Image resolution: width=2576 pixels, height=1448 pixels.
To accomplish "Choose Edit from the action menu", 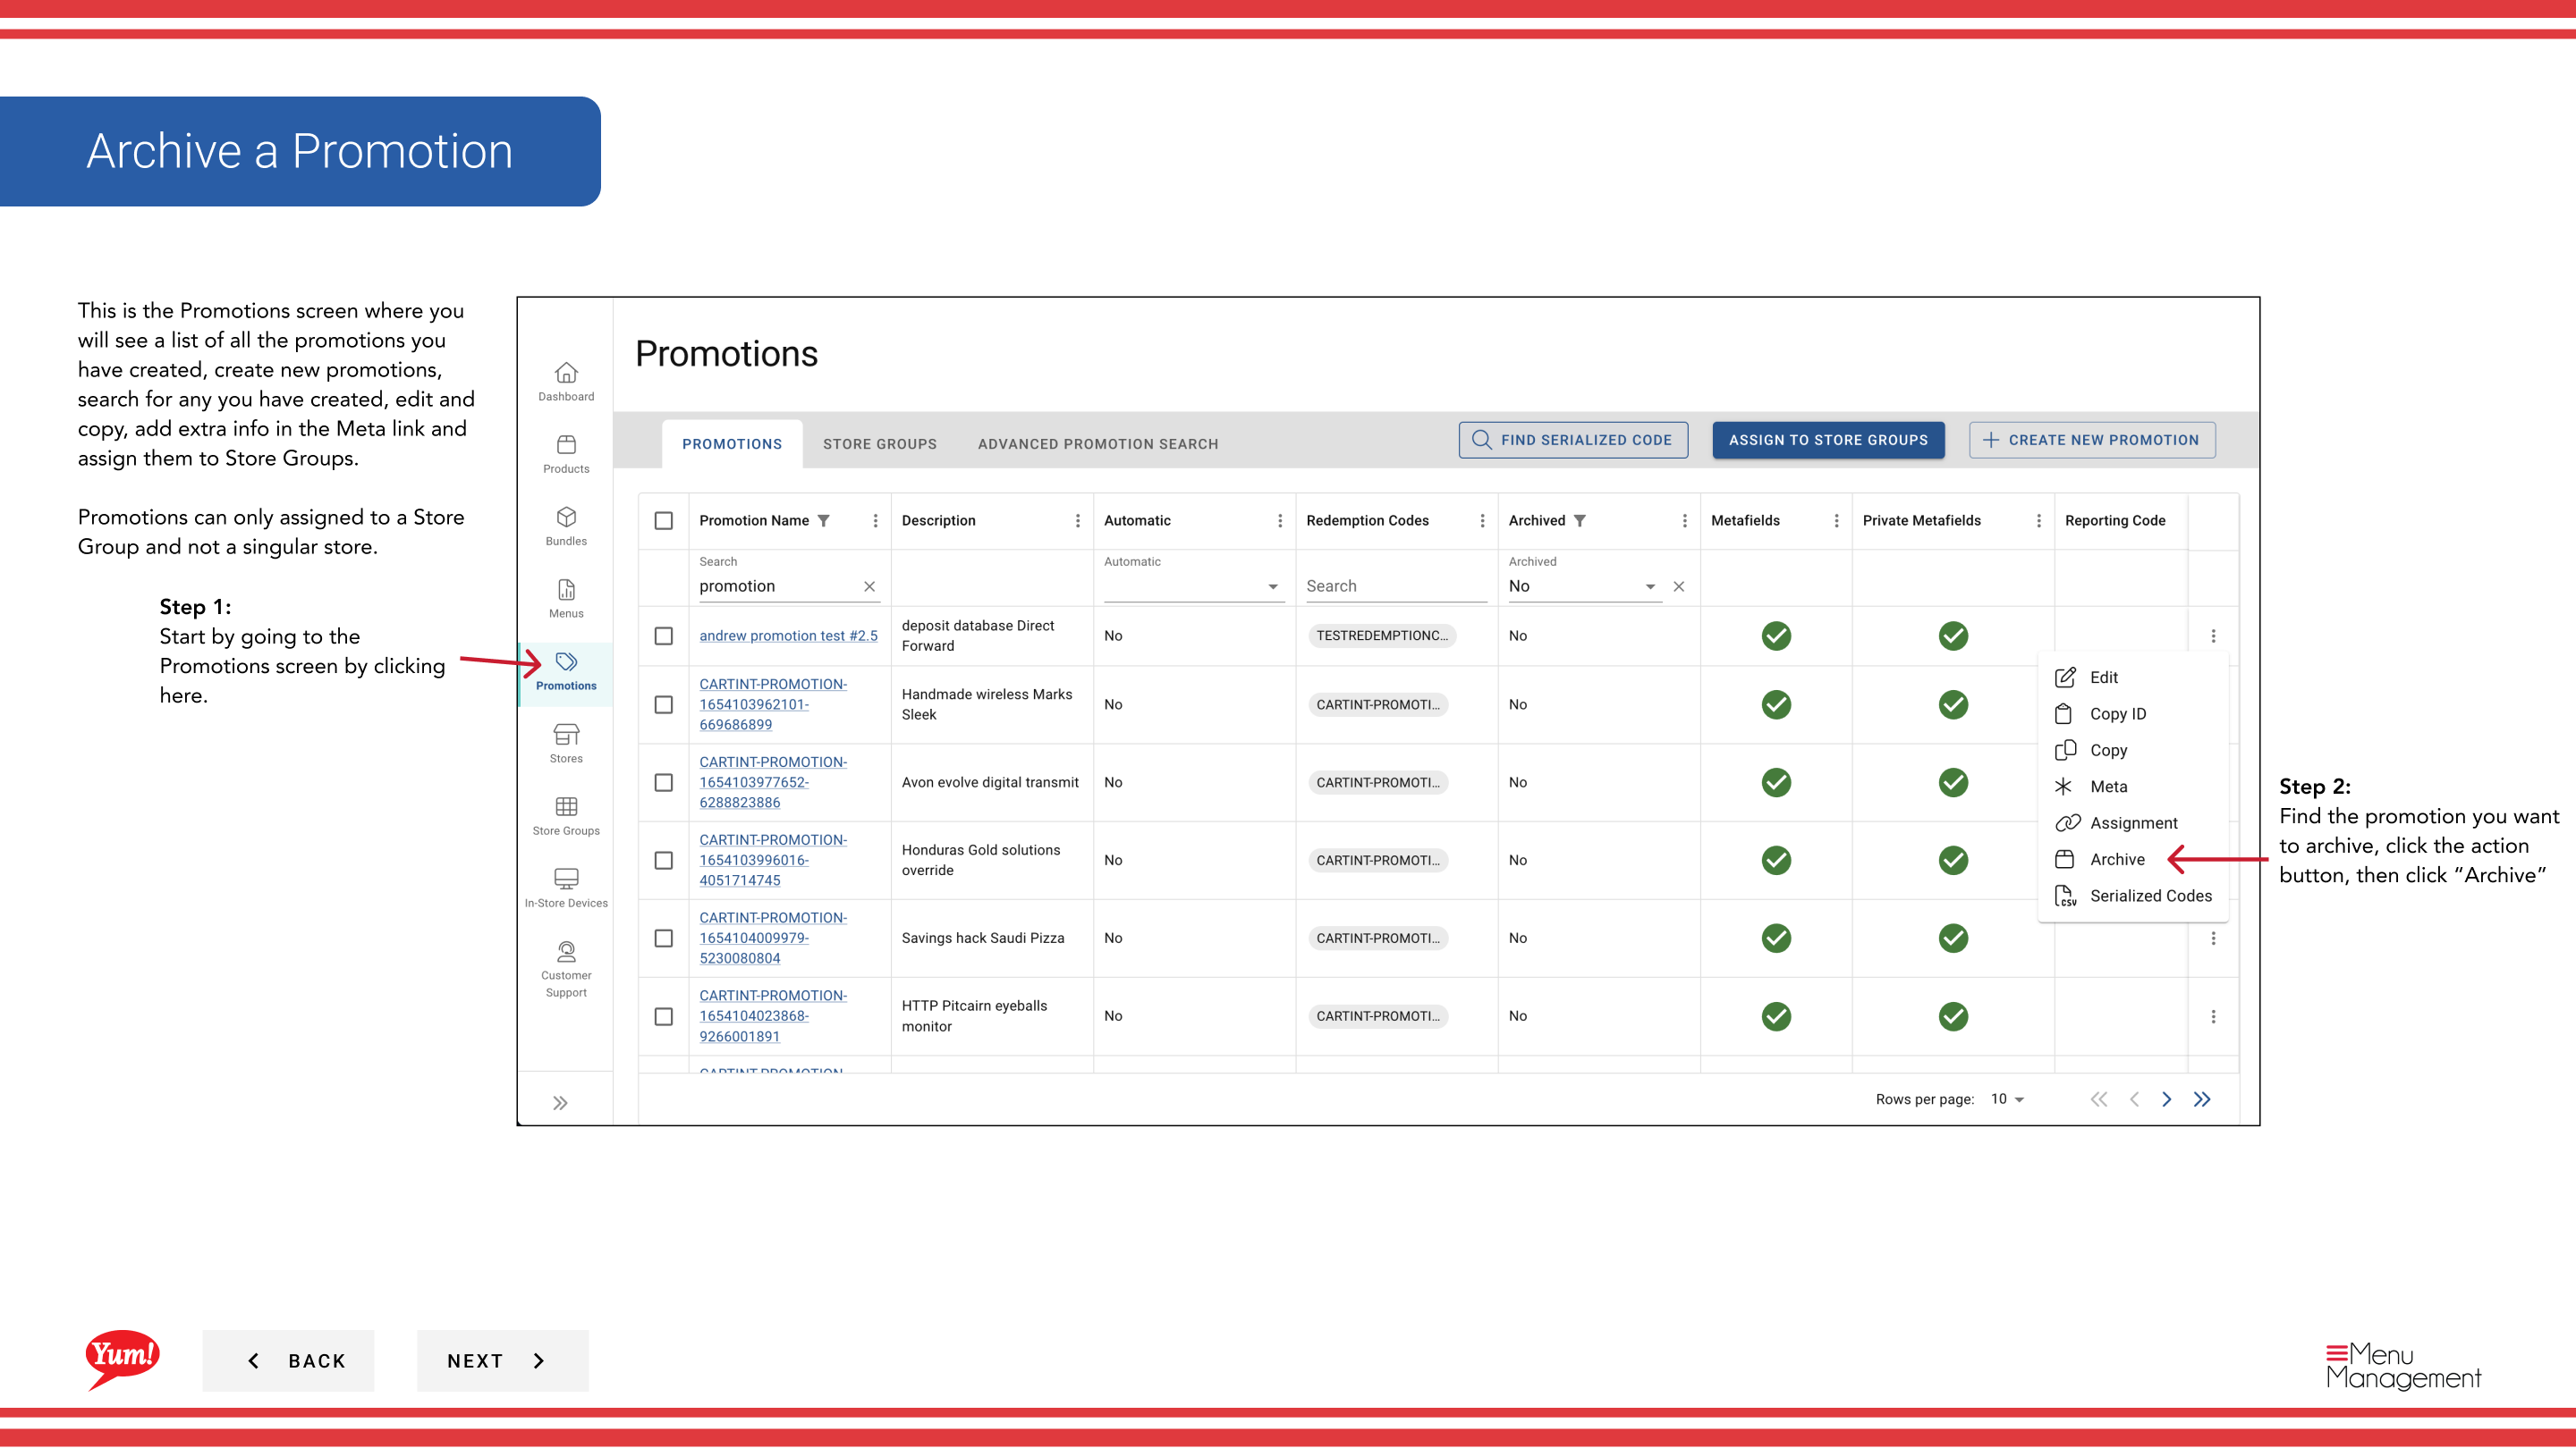I will (x=2132, y=678).
